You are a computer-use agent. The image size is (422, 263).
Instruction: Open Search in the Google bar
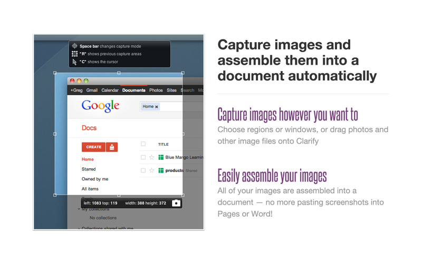[187, 90]
